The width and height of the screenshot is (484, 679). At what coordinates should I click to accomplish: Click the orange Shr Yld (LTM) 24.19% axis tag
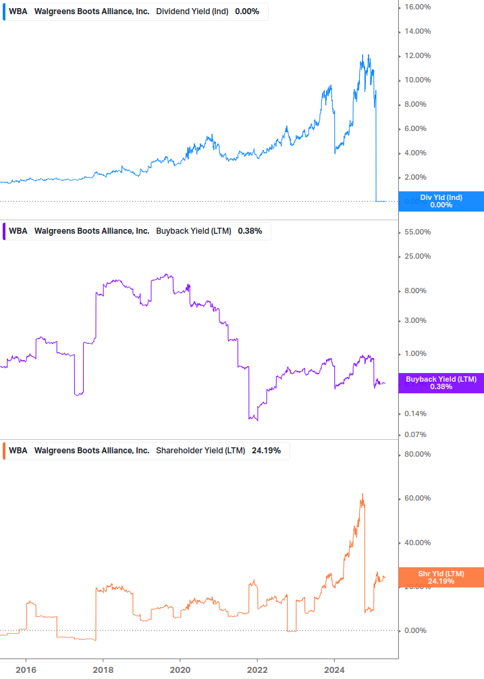point(441,577)
